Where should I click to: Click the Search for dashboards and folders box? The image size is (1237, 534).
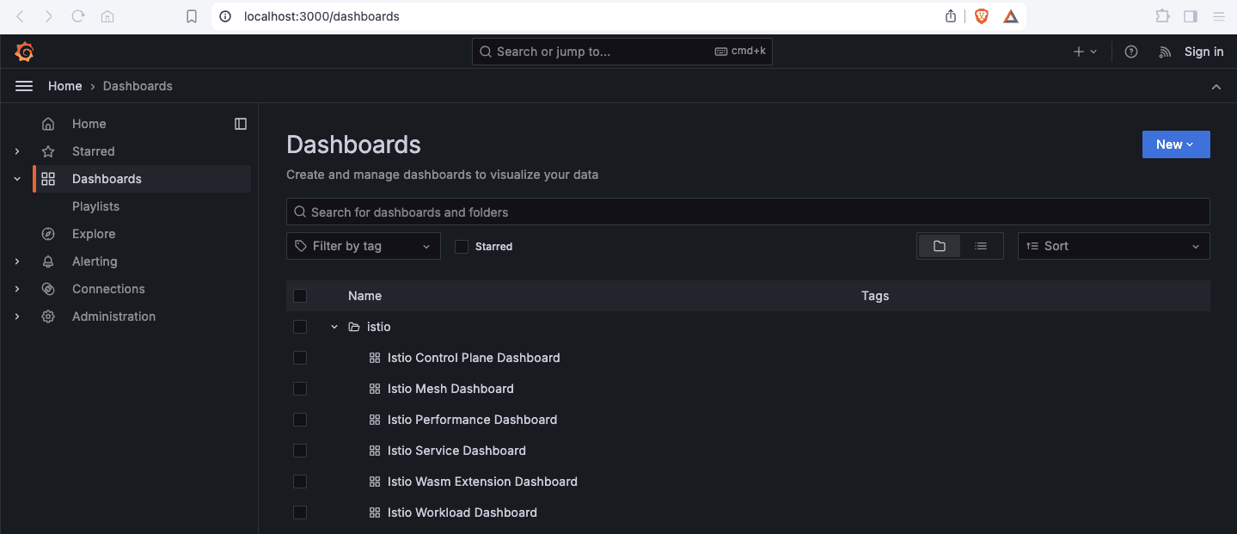point(748,212)
